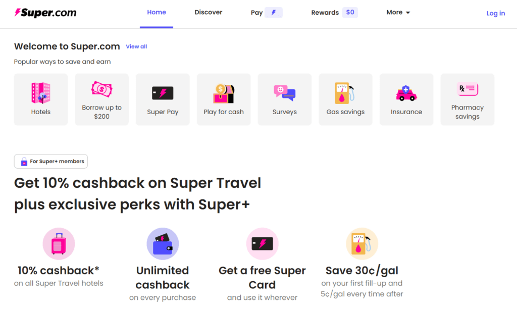This screenshot has width=517, height=309.
Task: Click the Super.com lightning logo
Action: pyautogui.click(x=18, y=12)
